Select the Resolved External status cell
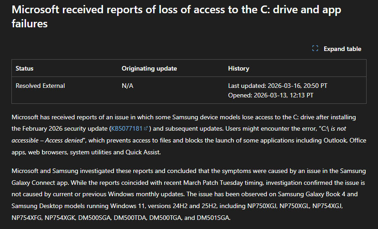The height and width of the screenshot is (229, 378). click(40, 86)
